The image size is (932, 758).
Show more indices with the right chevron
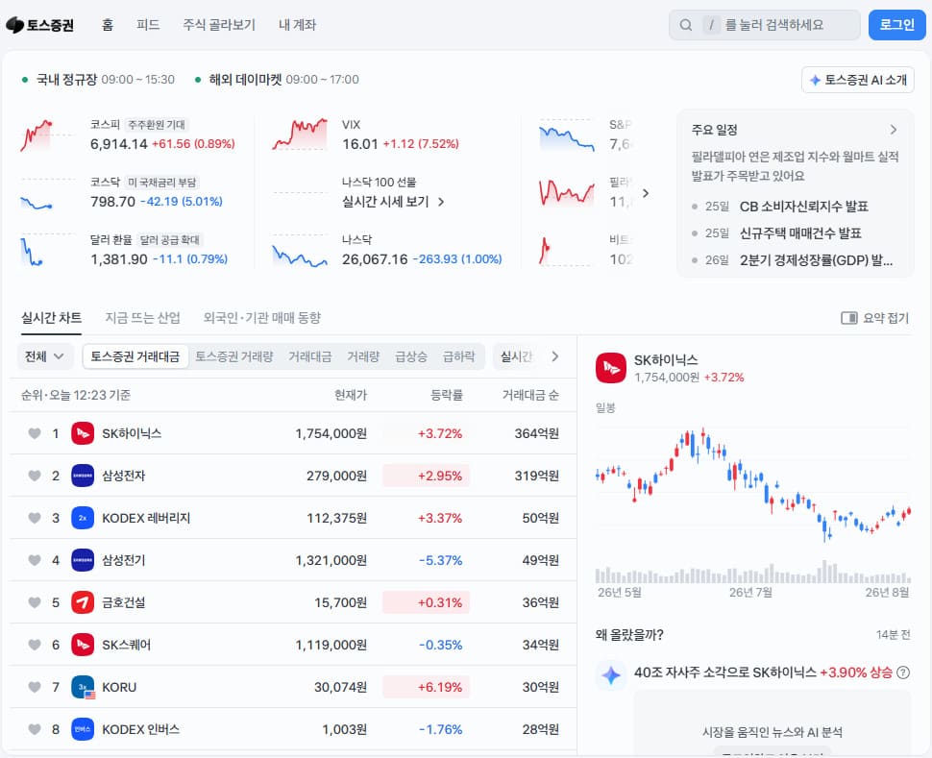point(646,193)
